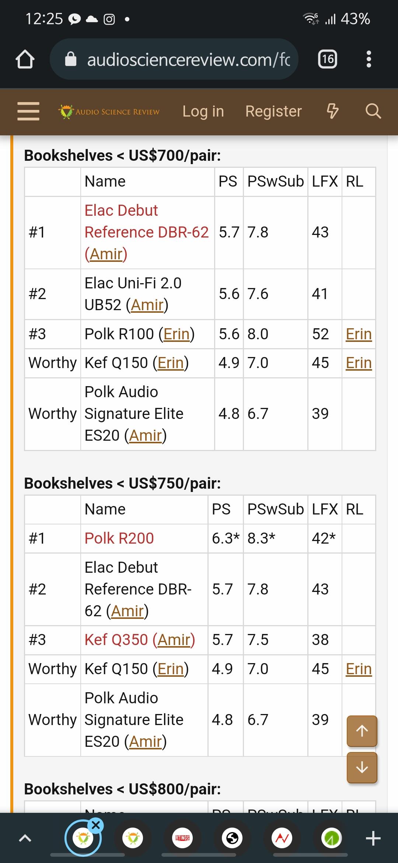Close the active tab with the X badge
The width and height of the screenshot is (398, 863).
coord(96,825)
